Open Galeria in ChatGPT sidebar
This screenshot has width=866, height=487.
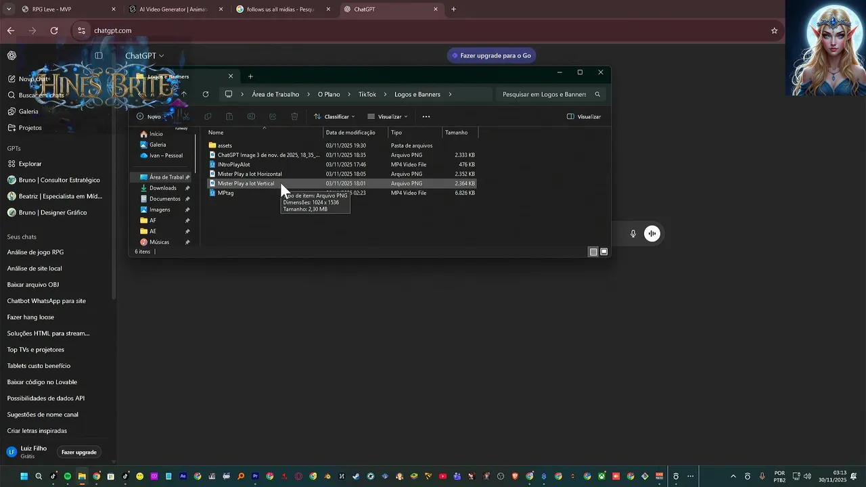(28, 112)
